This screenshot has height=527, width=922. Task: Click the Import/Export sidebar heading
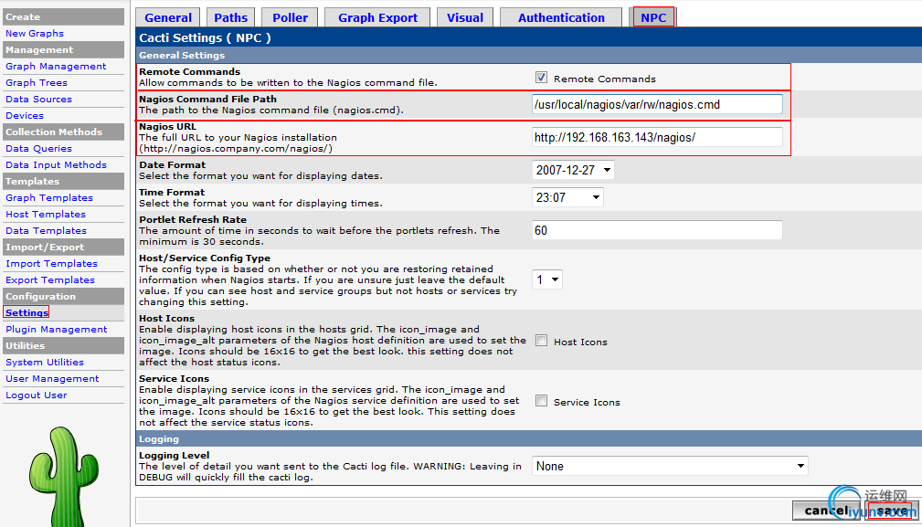[63, 248]
